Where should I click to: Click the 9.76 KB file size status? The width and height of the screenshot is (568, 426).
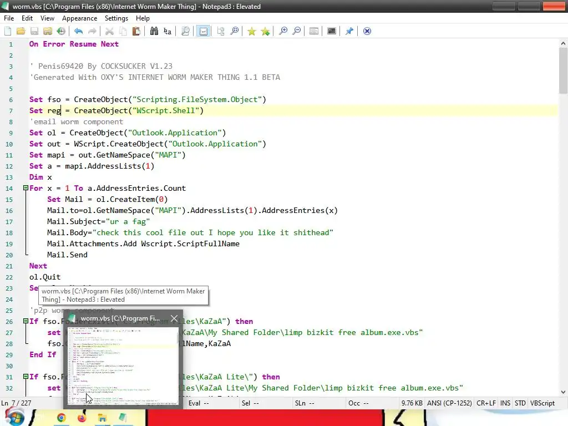coord(412,403)
